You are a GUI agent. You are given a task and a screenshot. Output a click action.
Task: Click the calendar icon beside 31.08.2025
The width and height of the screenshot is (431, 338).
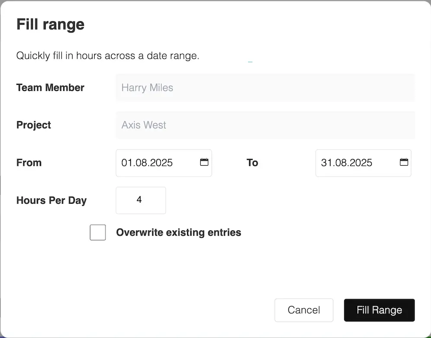pos(403,163)
